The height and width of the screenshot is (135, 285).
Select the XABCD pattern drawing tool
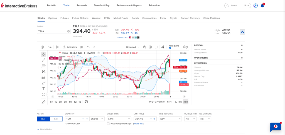pos(43,71)
